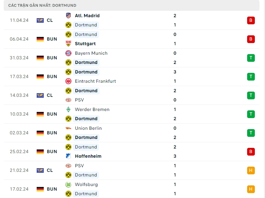Click the German flag on 06.04.24 row
Image resolution: width=265 pixels, height=198 pixels.
[x=40, y=39]
